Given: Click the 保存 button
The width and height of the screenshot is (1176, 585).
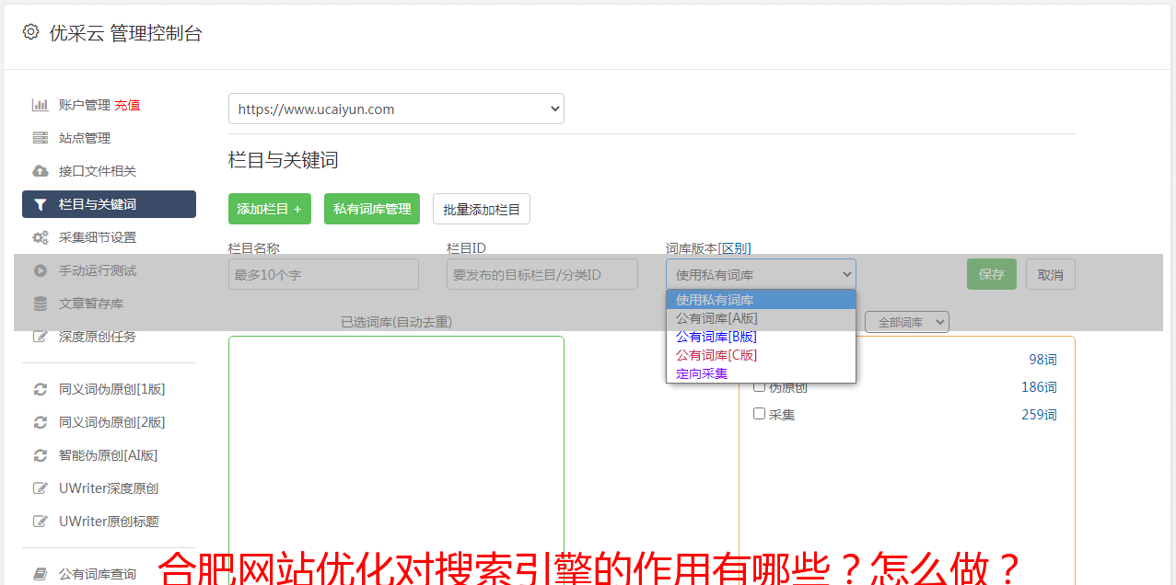Looking at the screenshot, I should (x=992, y=274).
